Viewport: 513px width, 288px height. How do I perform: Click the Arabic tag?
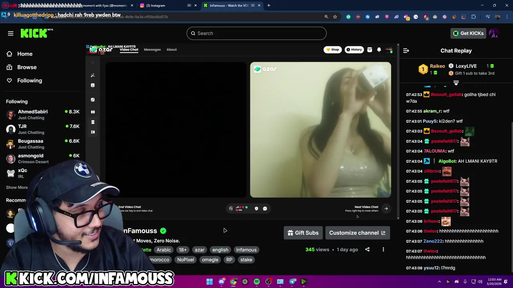(164, 250)
